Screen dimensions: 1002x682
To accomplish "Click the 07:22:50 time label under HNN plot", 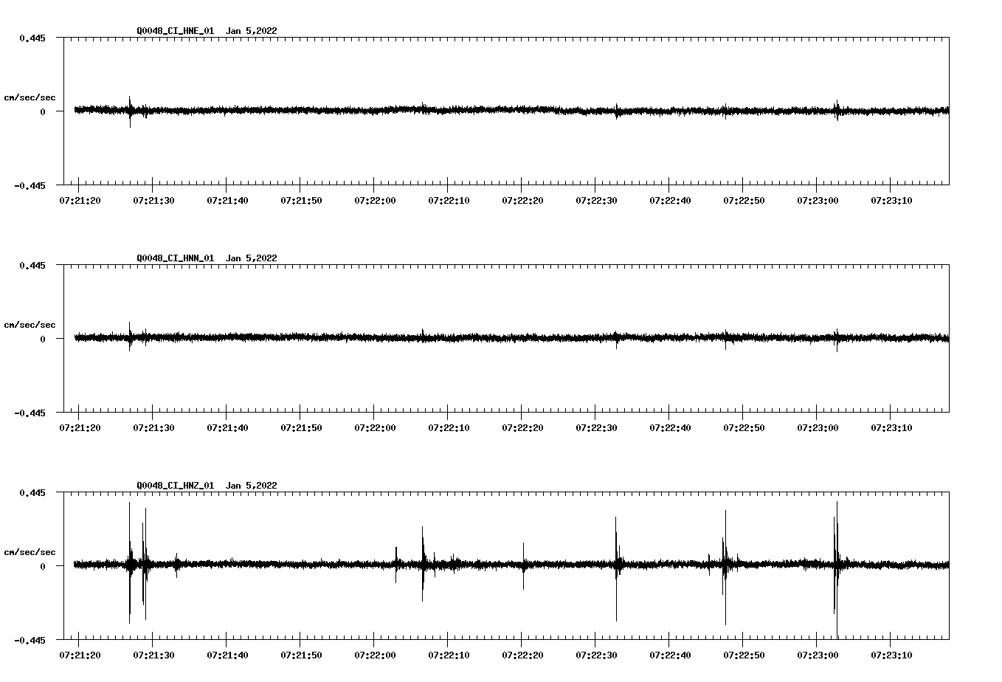I will point(744,428).
